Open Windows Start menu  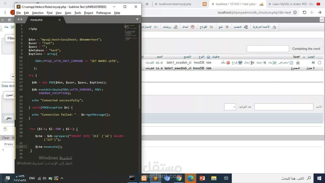pyautogui.click(x=319, y=178)
